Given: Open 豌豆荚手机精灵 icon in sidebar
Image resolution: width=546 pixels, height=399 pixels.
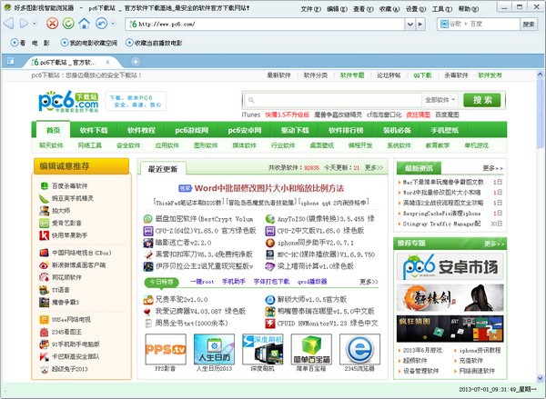Looking at the screenshot, I should point(45,198).
